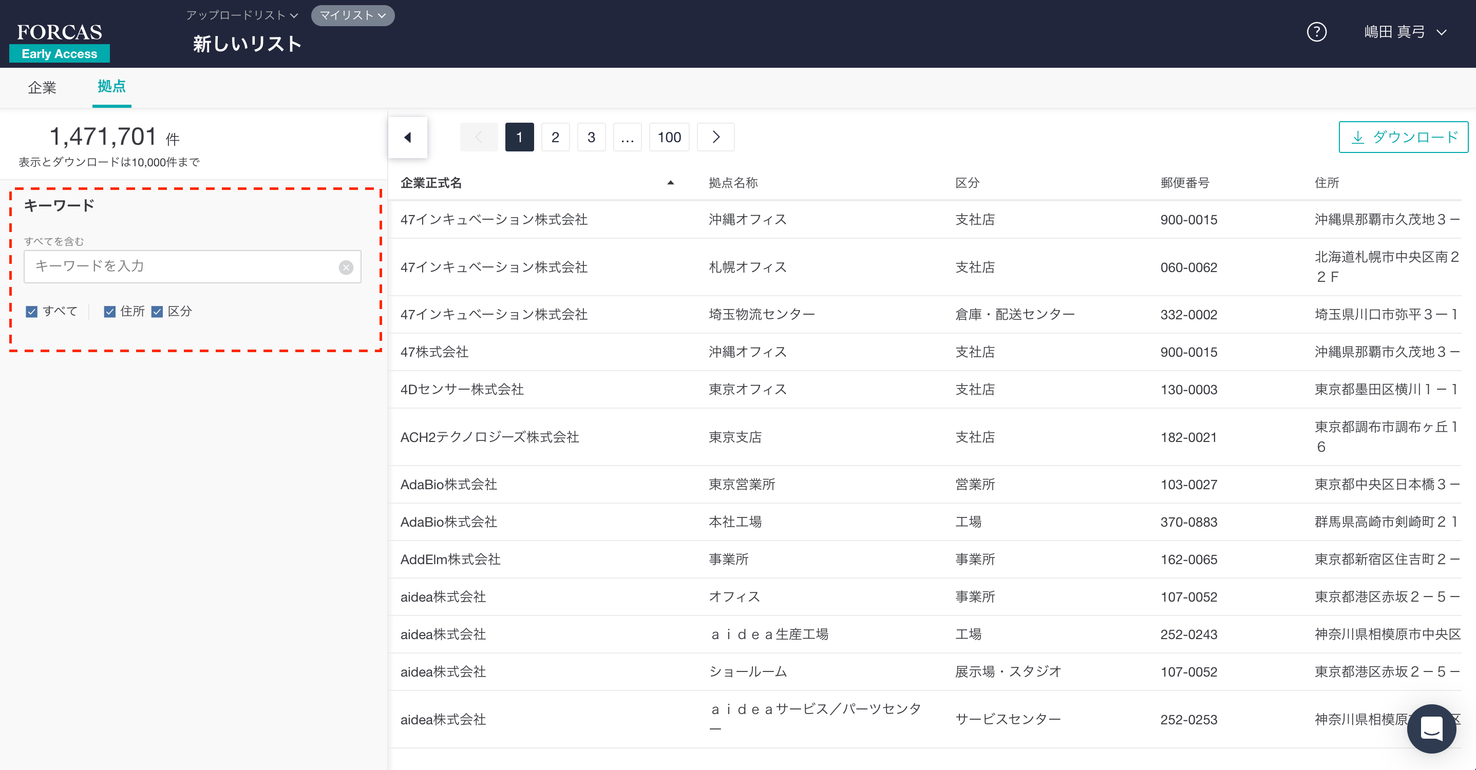
Task: Click the FORCAS logo
Action: (60, 32)
